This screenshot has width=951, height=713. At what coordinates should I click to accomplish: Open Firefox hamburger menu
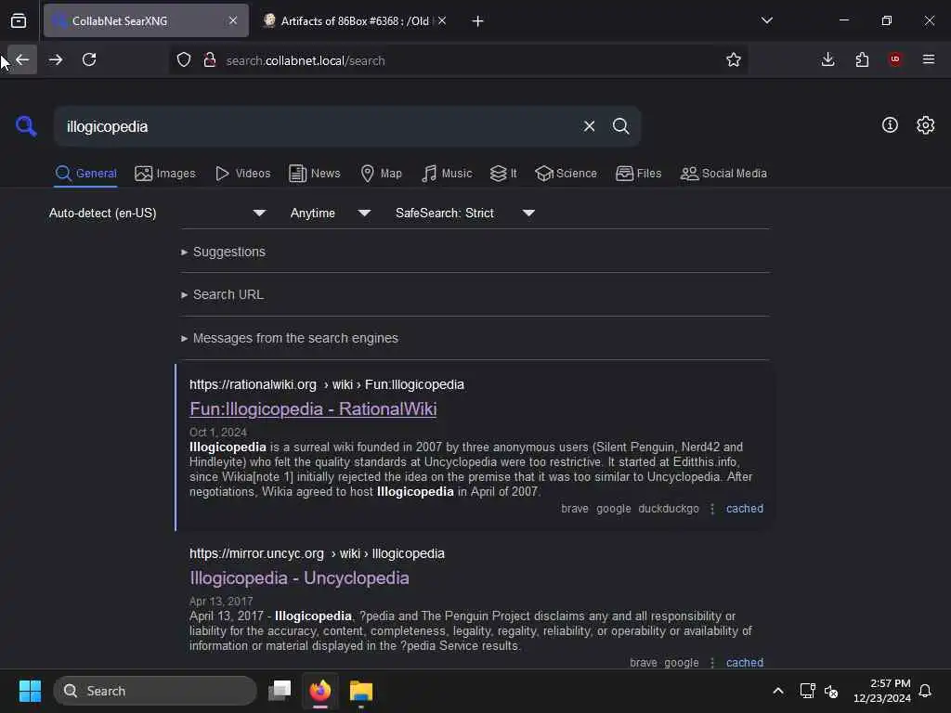(x=929, y=59)
